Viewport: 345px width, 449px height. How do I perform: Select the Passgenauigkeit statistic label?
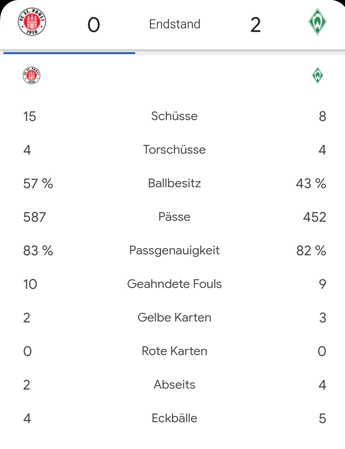click(x=174, y=250)
